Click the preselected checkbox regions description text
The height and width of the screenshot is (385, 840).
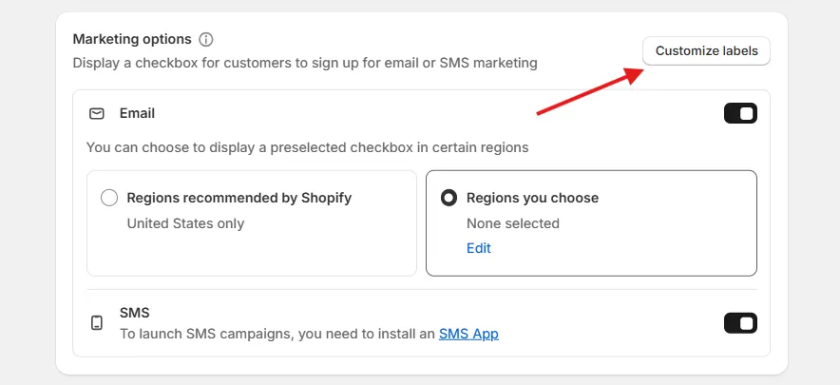(308, 147)
